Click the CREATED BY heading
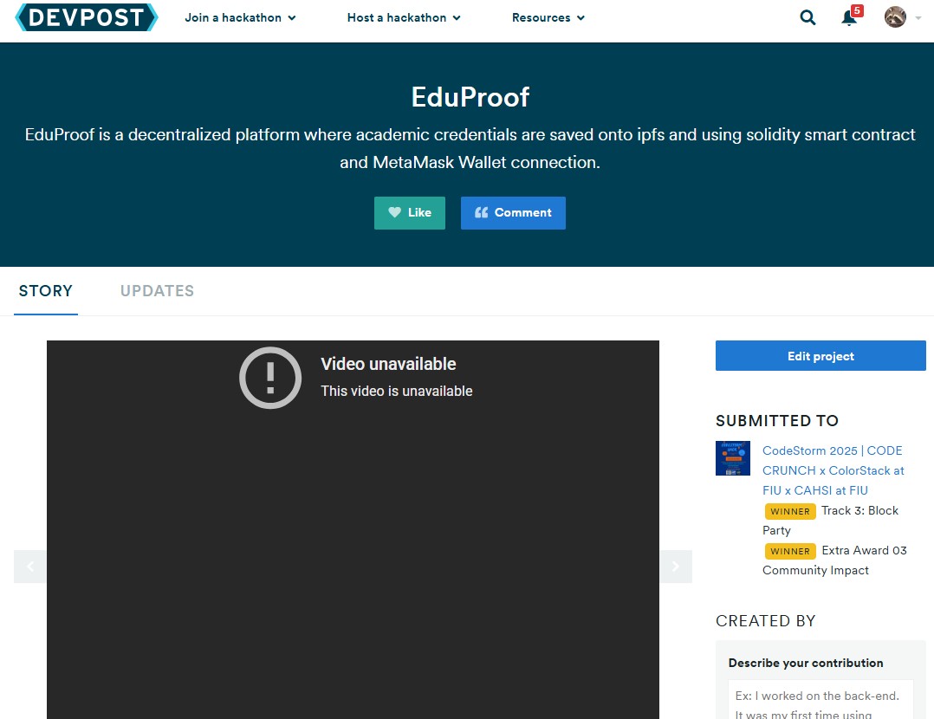The image size is (934, 719). pos(765,621)
